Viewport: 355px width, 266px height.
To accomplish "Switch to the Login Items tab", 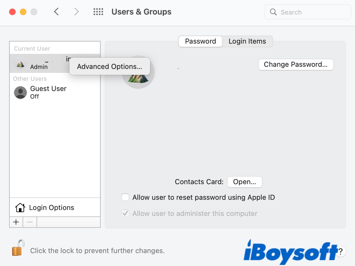I will click(x=247, y=41).
